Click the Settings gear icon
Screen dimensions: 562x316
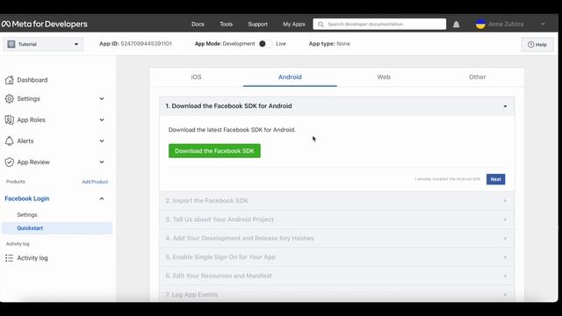[x=10, y=98]
